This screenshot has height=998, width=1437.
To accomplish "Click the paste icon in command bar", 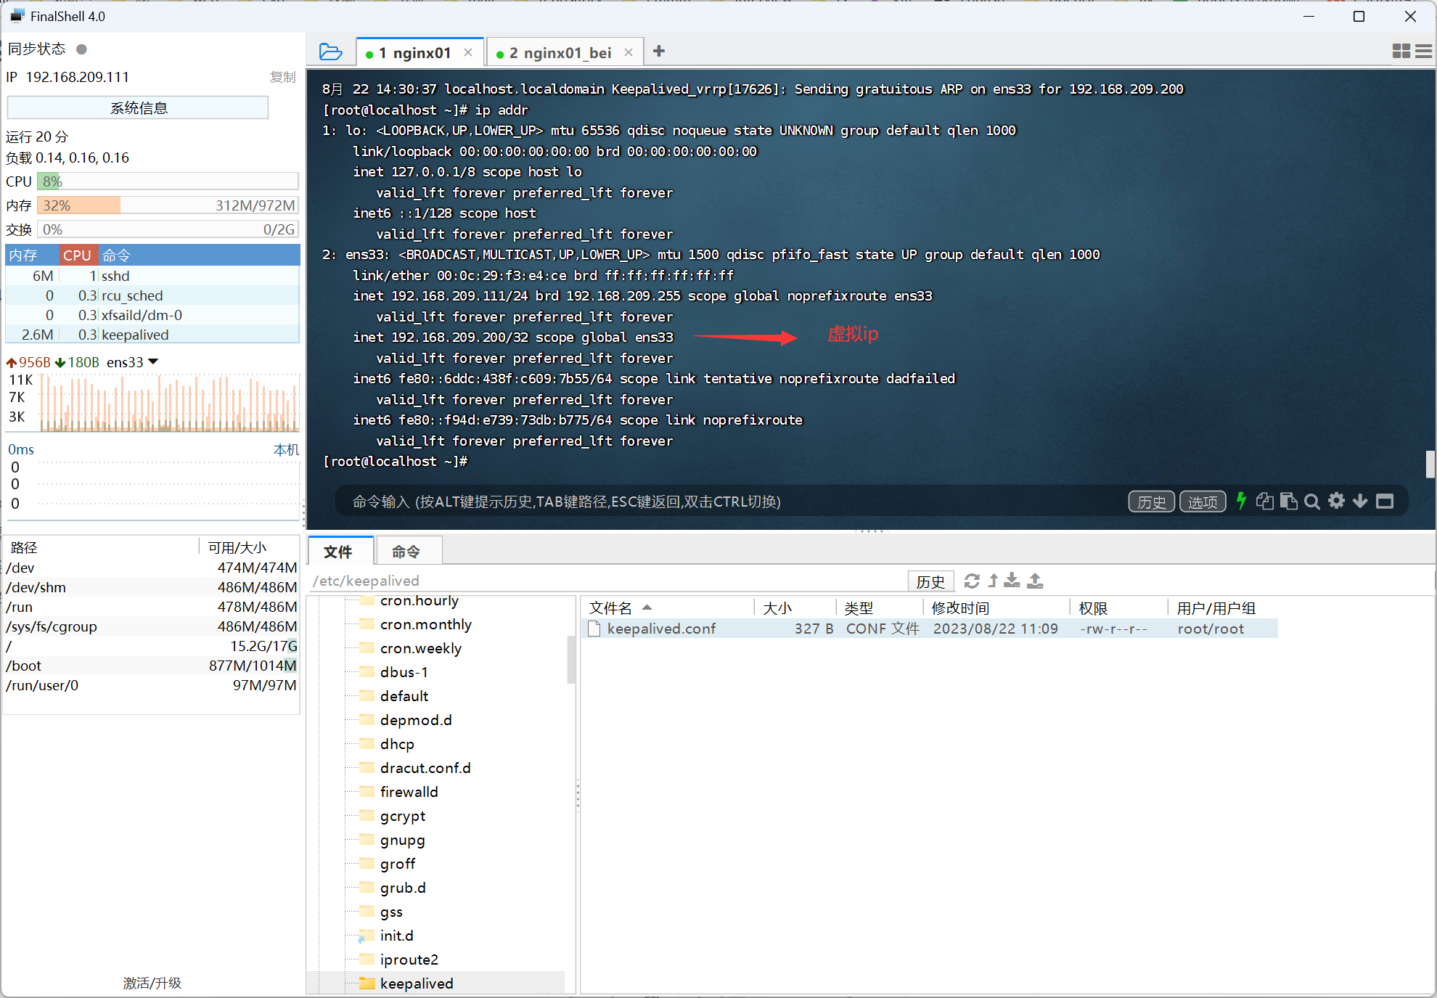I will [x=1288, y=501].
